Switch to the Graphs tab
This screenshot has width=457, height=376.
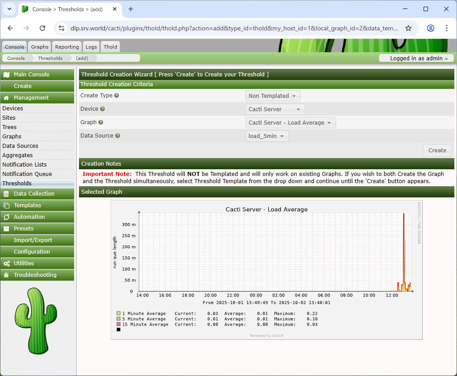[40, 47]
